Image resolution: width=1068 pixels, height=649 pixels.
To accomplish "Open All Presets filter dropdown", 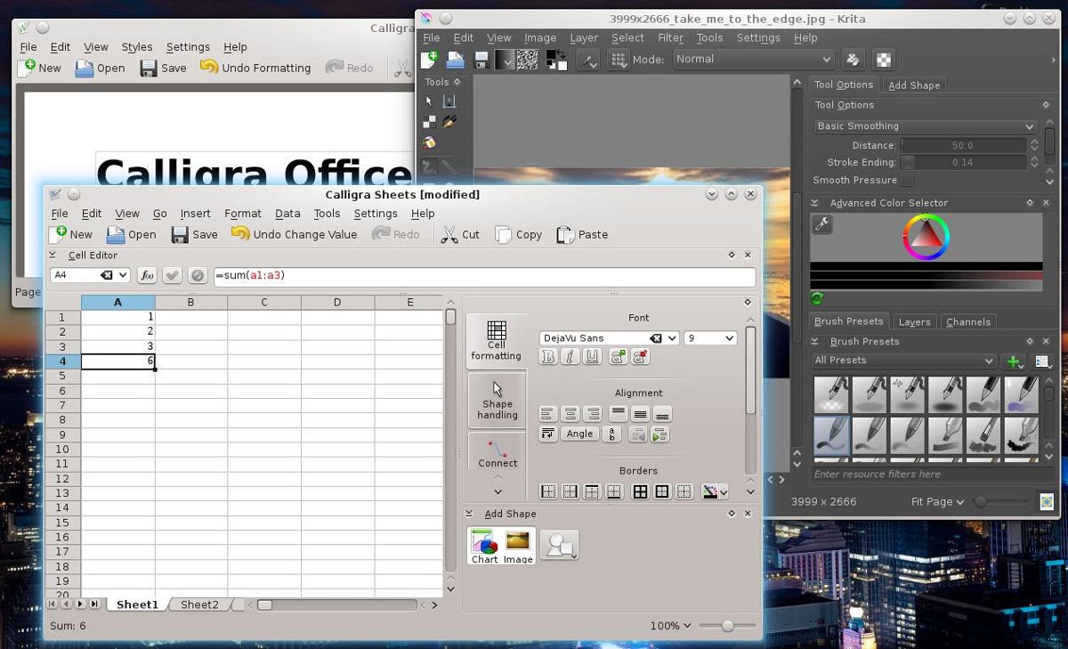I will tap(904, 361).
